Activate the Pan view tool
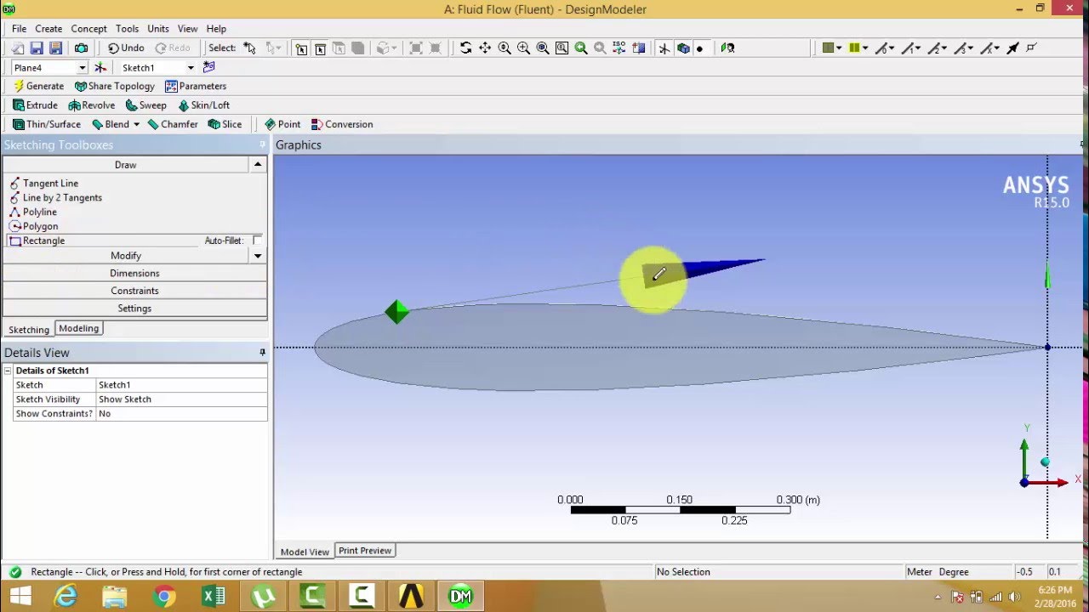 tap(485, 48)
